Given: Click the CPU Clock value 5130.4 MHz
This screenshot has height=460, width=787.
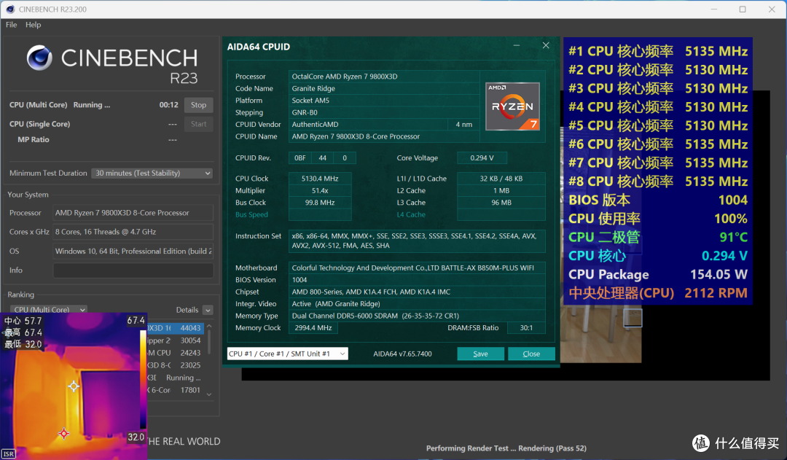Looking at the screenshot, I should pos(320,179).
